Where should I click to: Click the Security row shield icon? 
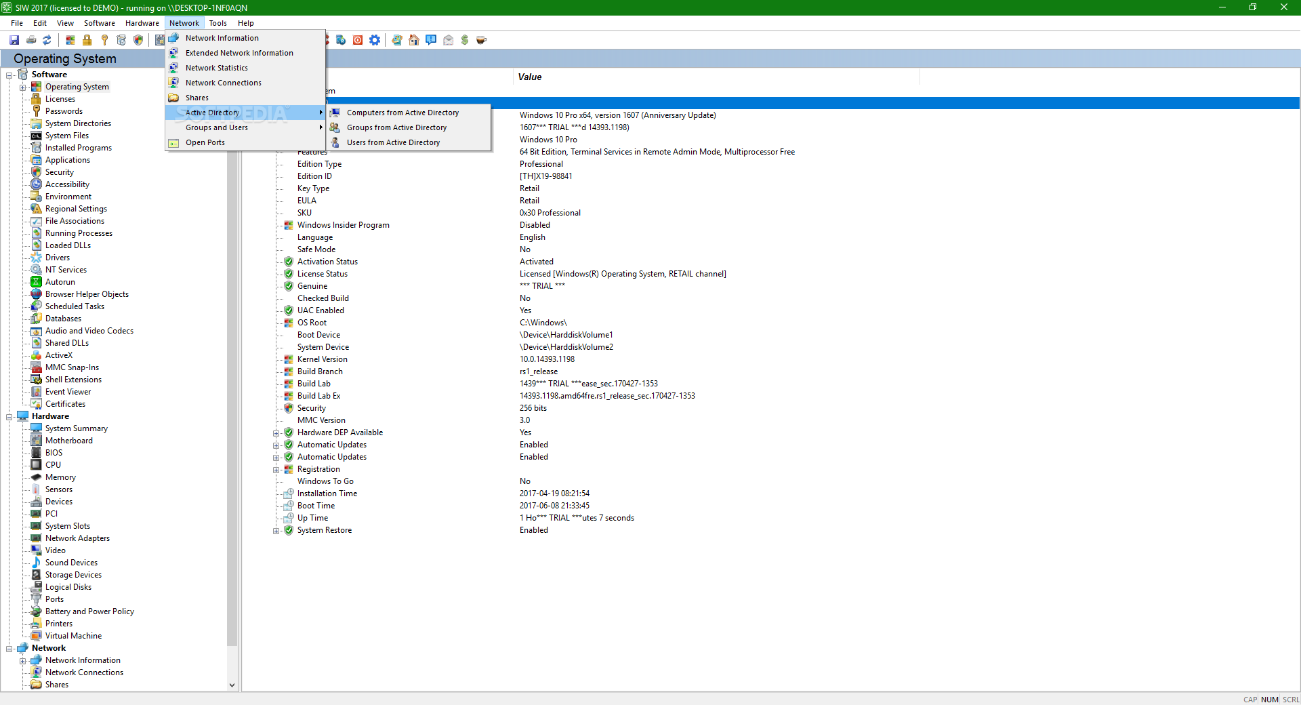(289, 408)
